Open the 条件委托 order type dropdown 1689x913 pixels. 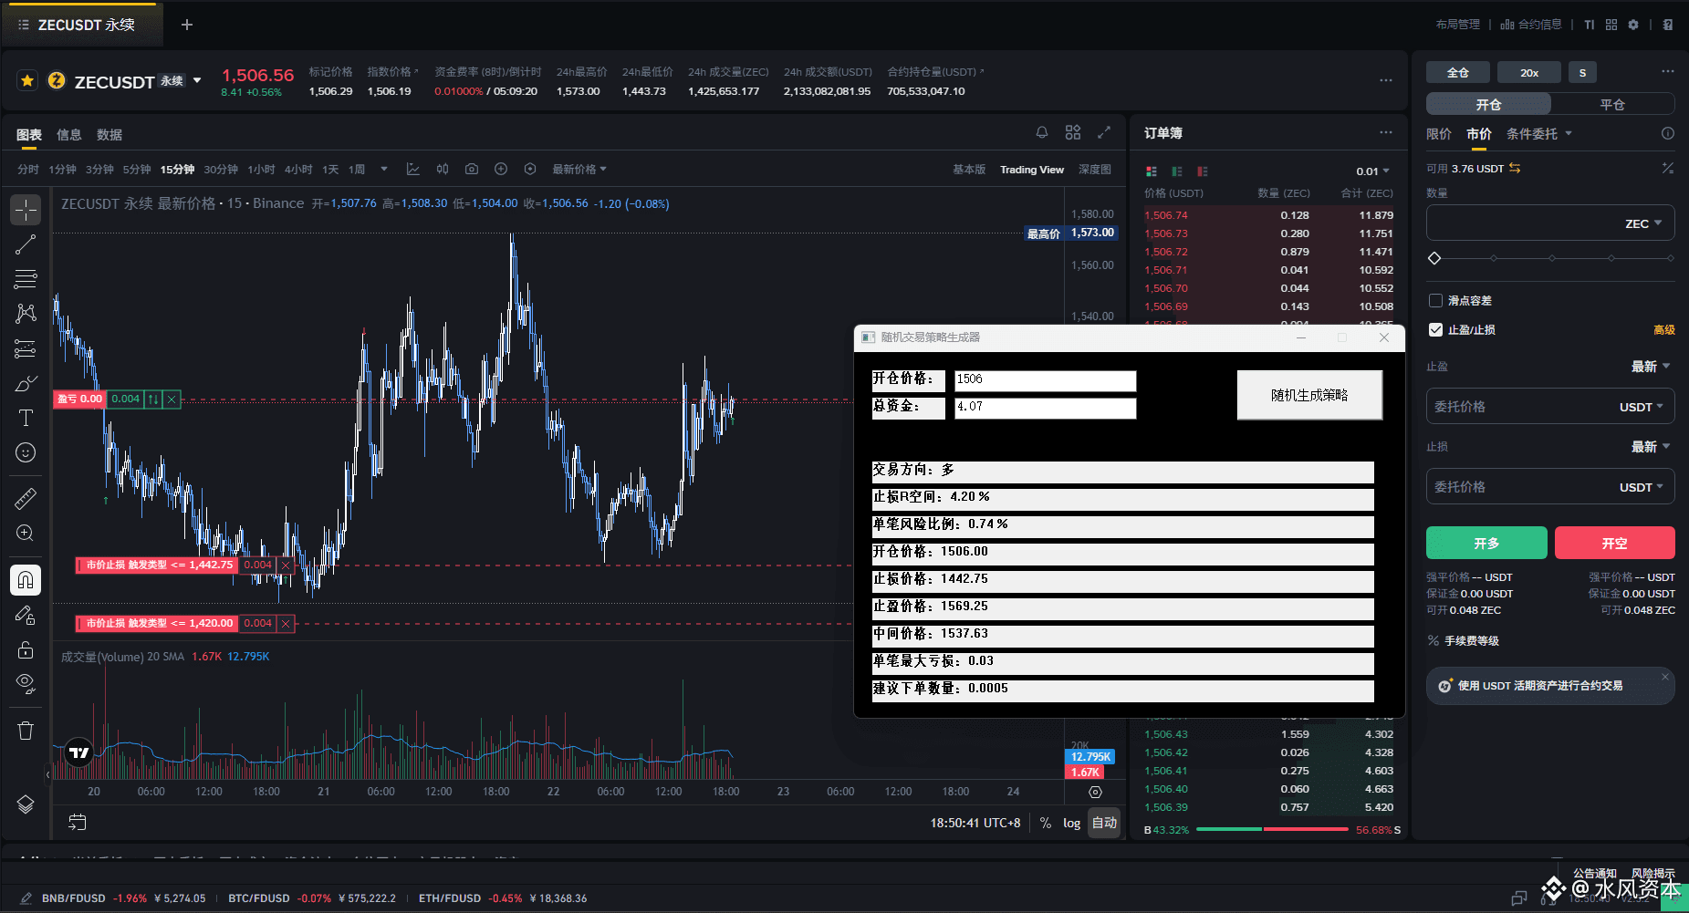[1539, 134]
